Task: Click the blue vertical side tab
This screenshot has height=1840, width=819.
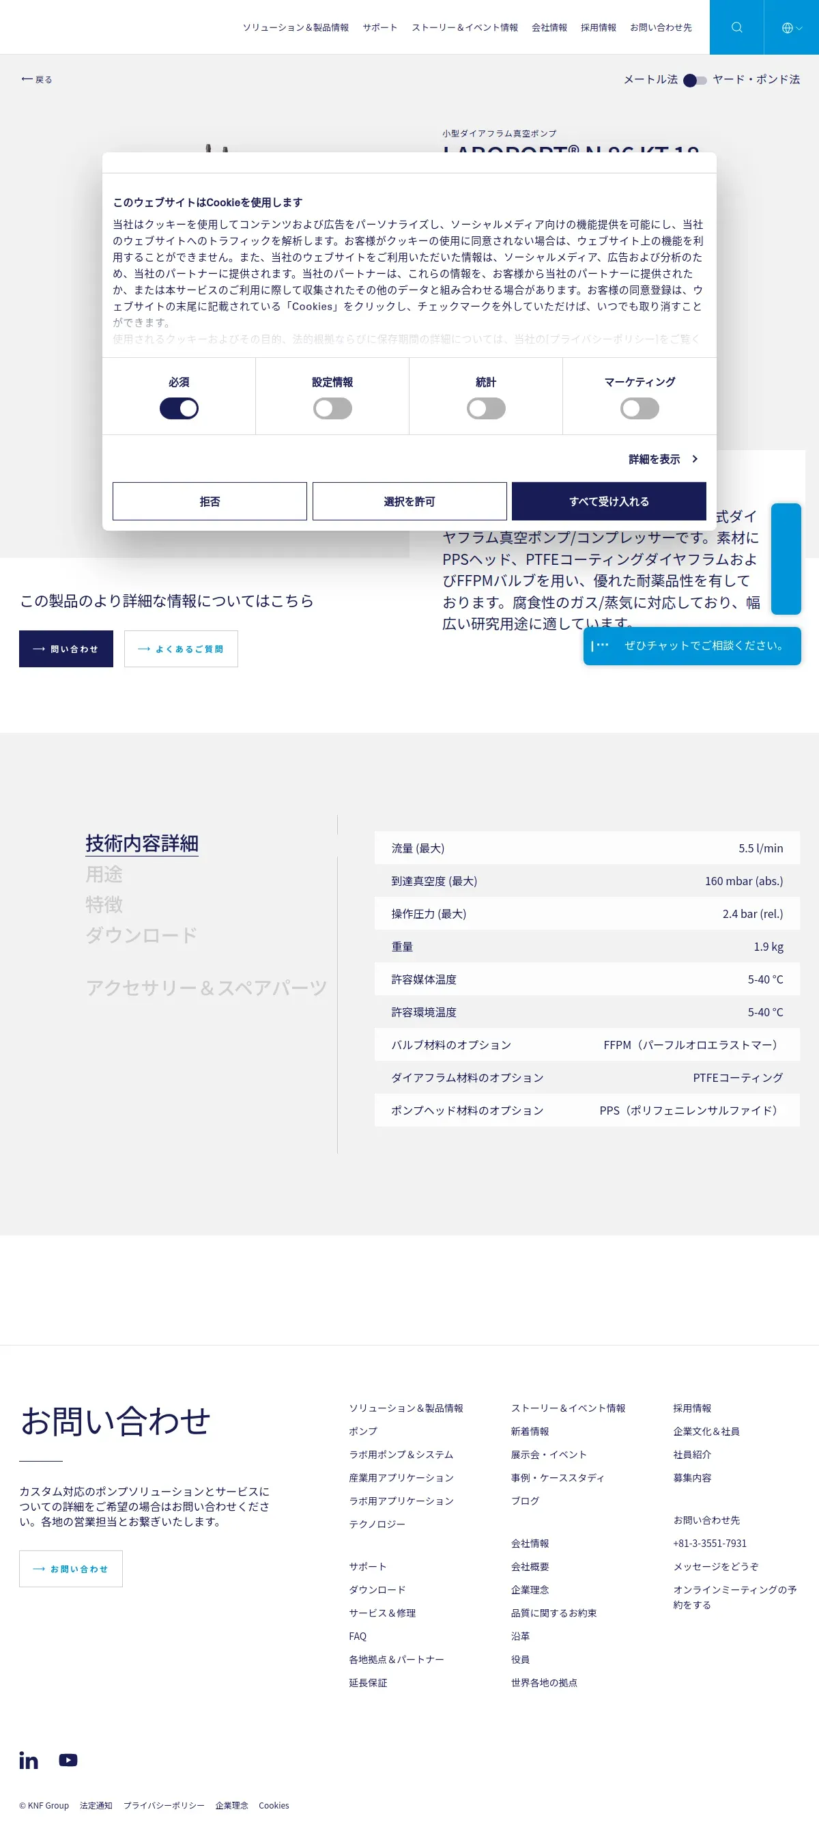Action: (786, 559)
